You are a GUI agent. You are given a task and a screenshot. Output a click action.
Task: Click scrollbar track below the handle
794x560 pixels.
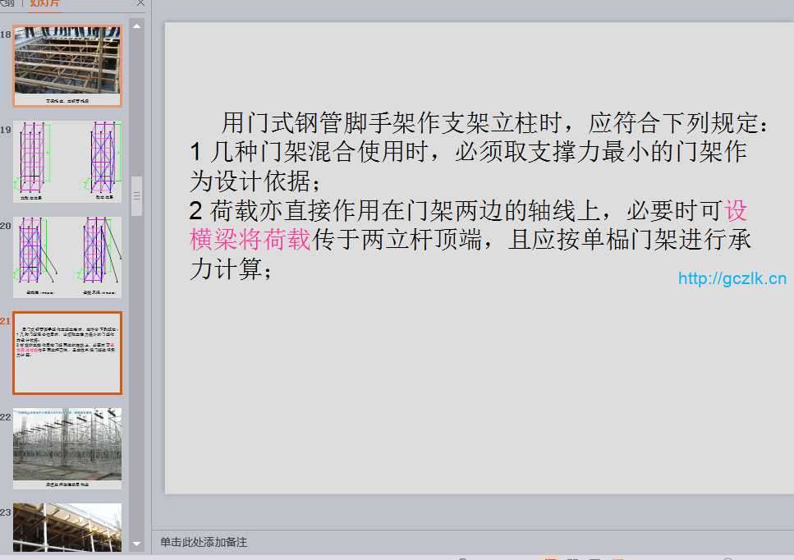click(x=137, y=377)
